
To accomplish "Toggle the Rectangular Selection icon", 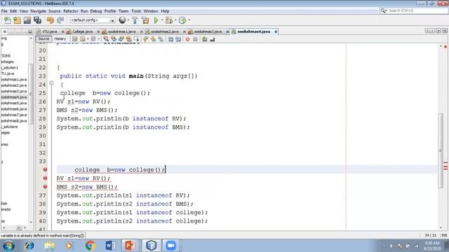I will (x=136, y=39).
